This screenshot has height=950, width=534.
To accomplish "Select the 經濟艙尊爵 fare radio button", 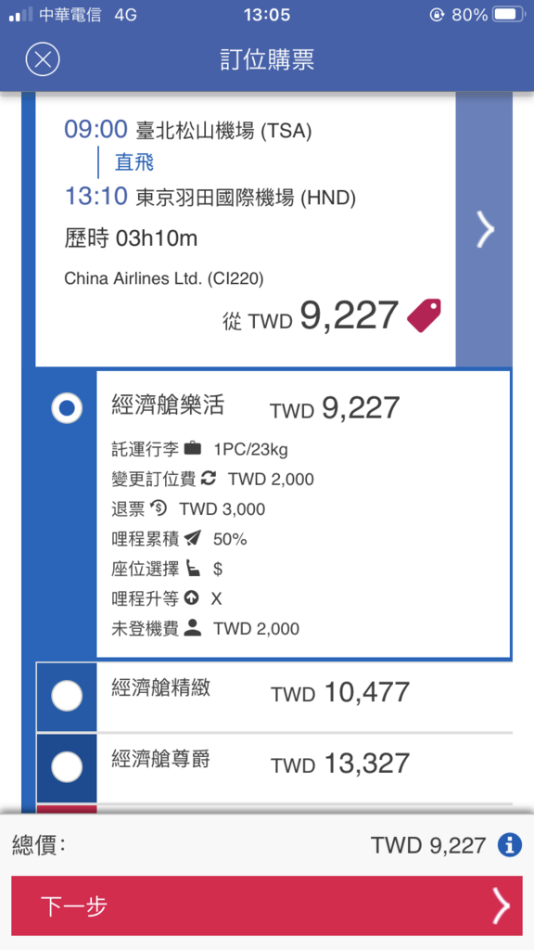I will (x=67, y=767).
